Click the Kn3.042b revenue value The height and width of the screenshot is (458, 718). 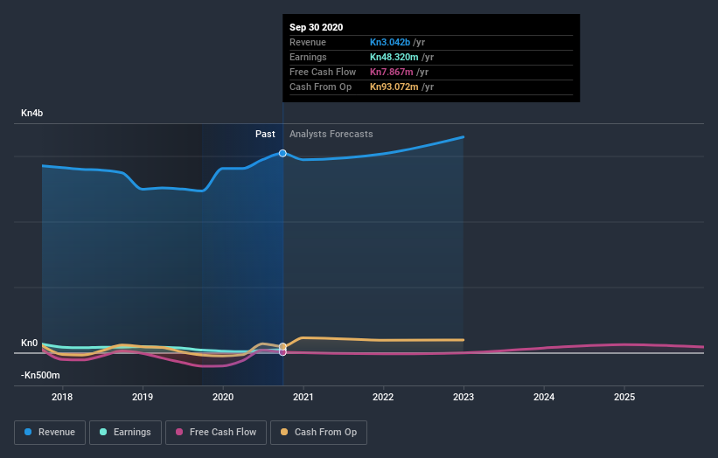(x=390, y=42)
